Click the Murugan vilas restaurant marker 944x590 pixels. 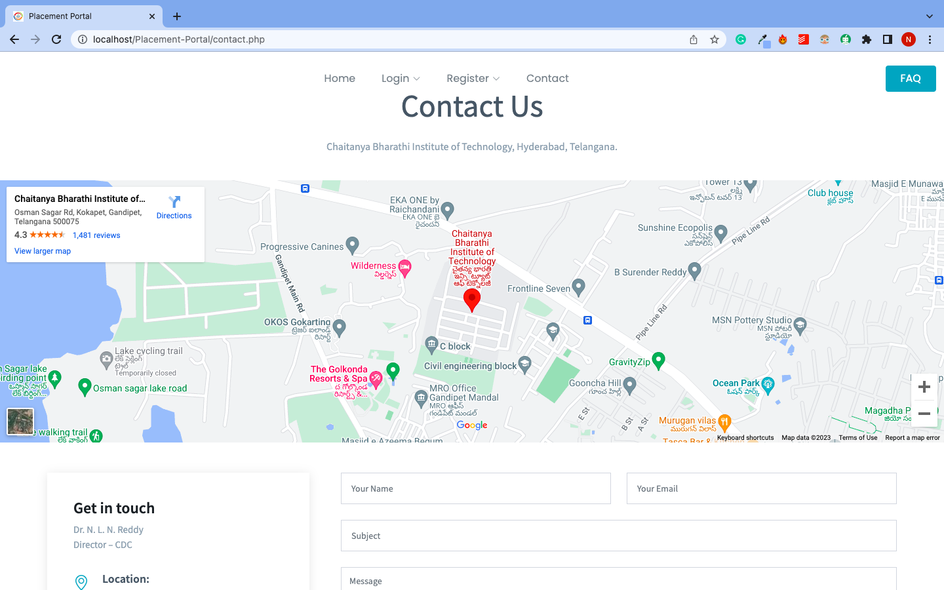coord(724,423)
